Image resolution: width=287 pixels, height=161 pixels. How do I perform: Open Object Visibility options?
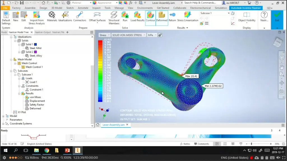coord(247,17)
